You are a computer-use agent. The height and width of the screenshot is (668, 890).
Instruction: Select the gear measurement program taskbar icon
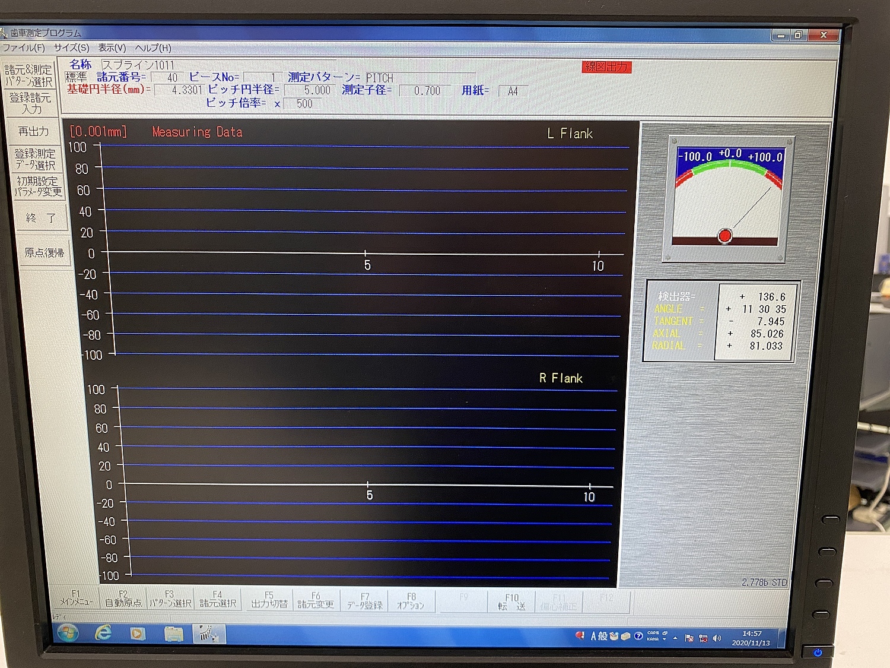pyautogui.click(x=208, y=634)
